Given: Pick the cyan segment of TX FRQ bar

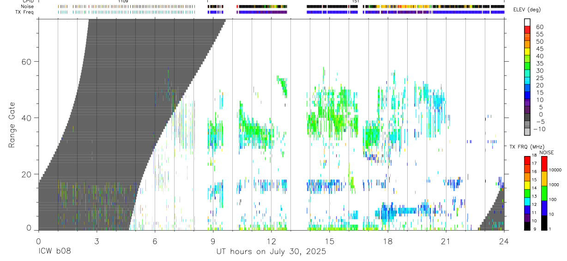Looking at the screenshot, I should pos(527,201).
